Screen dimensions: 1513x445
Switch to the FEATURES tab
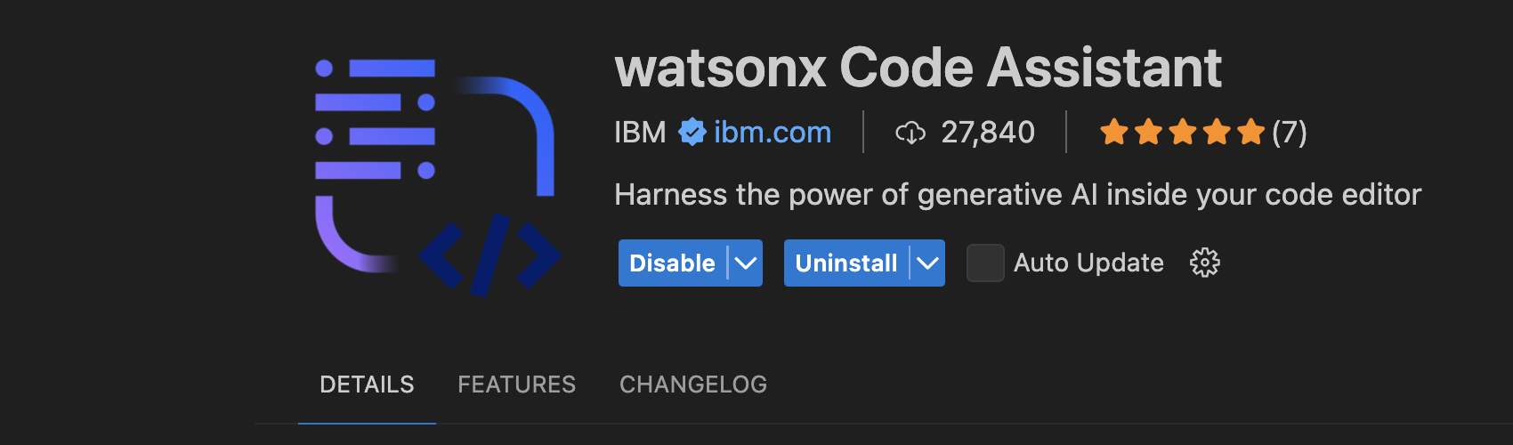click(517, 384)
